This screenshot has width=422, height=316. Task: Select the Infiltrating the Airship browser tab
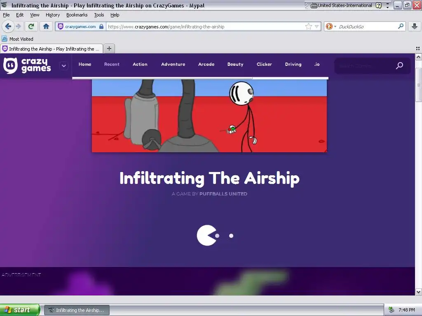52,49
